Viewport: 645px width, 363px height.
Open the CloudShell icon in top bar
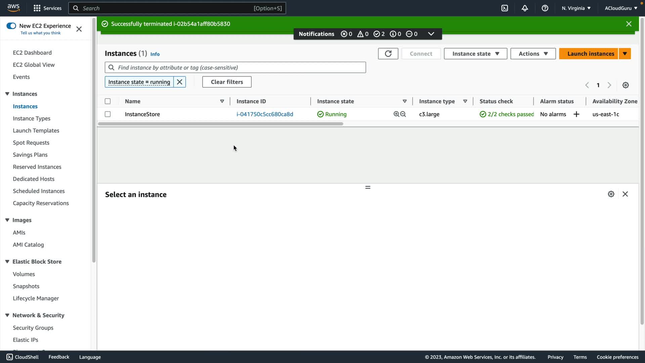tap(505, 8)
